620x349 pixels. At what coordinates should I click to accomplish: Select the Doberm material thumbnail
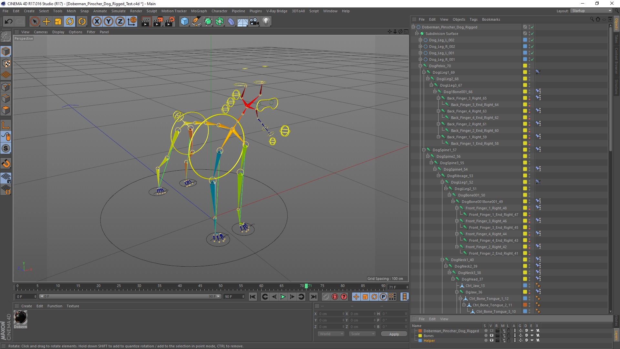21,317
